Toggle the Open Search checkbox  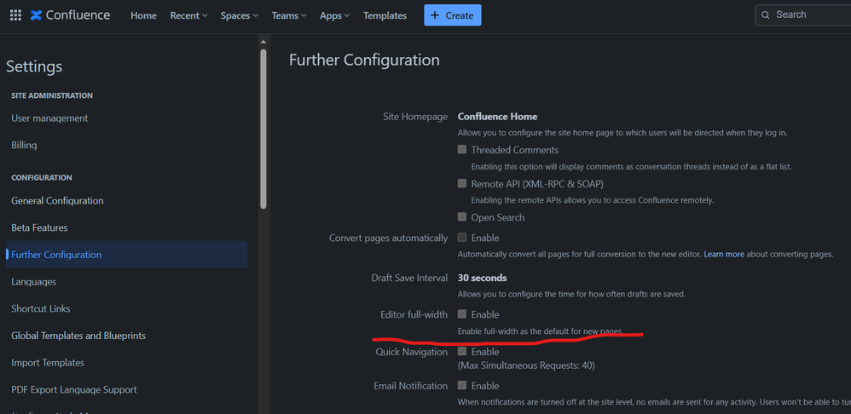[462, 216]
